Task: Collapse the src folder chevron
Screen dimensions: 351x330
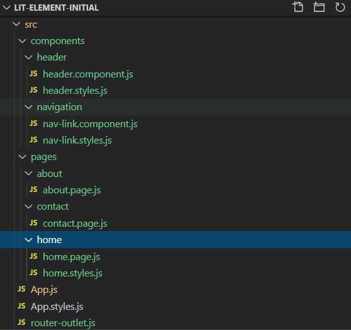Action: pyautogui.click(x=16, y=24)
